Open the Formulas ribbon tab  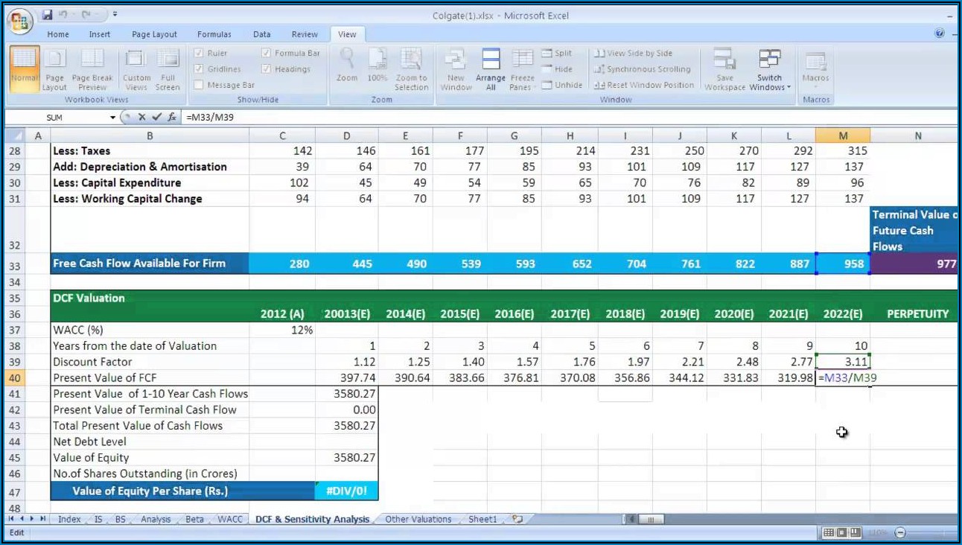(x=214, y=34)
